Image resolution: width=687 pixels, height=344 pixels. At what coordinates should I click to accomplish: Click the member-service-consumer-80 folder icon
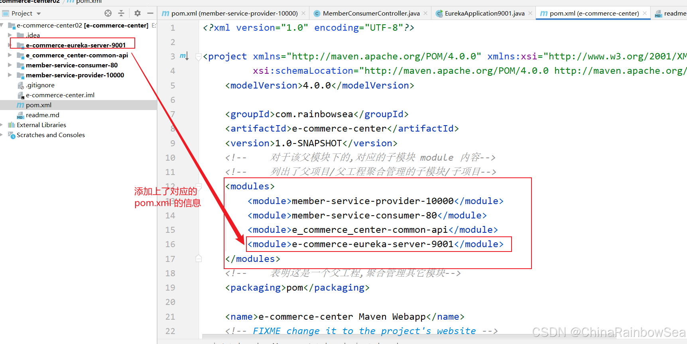(x=20, y=65)
